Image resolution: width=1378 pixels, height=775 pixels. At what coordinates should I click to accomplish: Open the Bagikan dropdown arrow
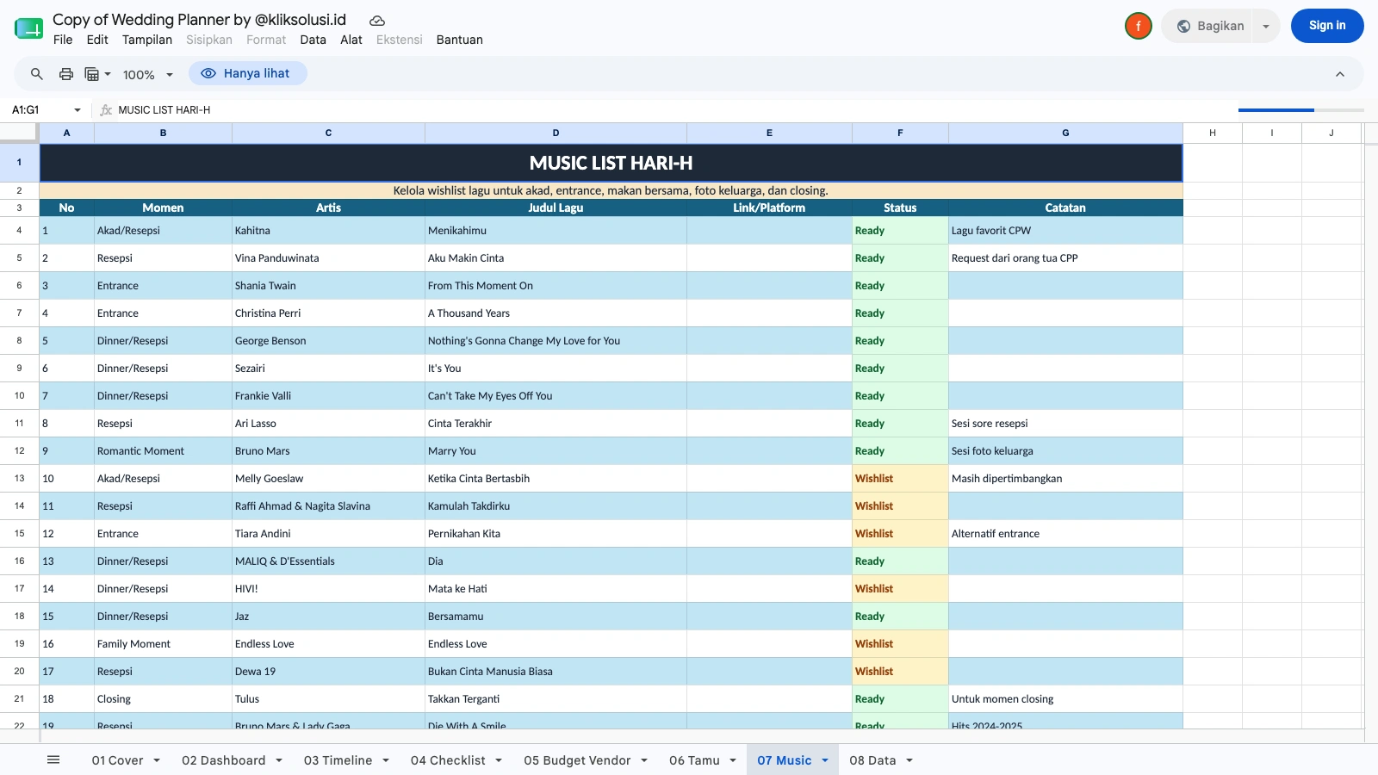click(x=1266, y=27)
